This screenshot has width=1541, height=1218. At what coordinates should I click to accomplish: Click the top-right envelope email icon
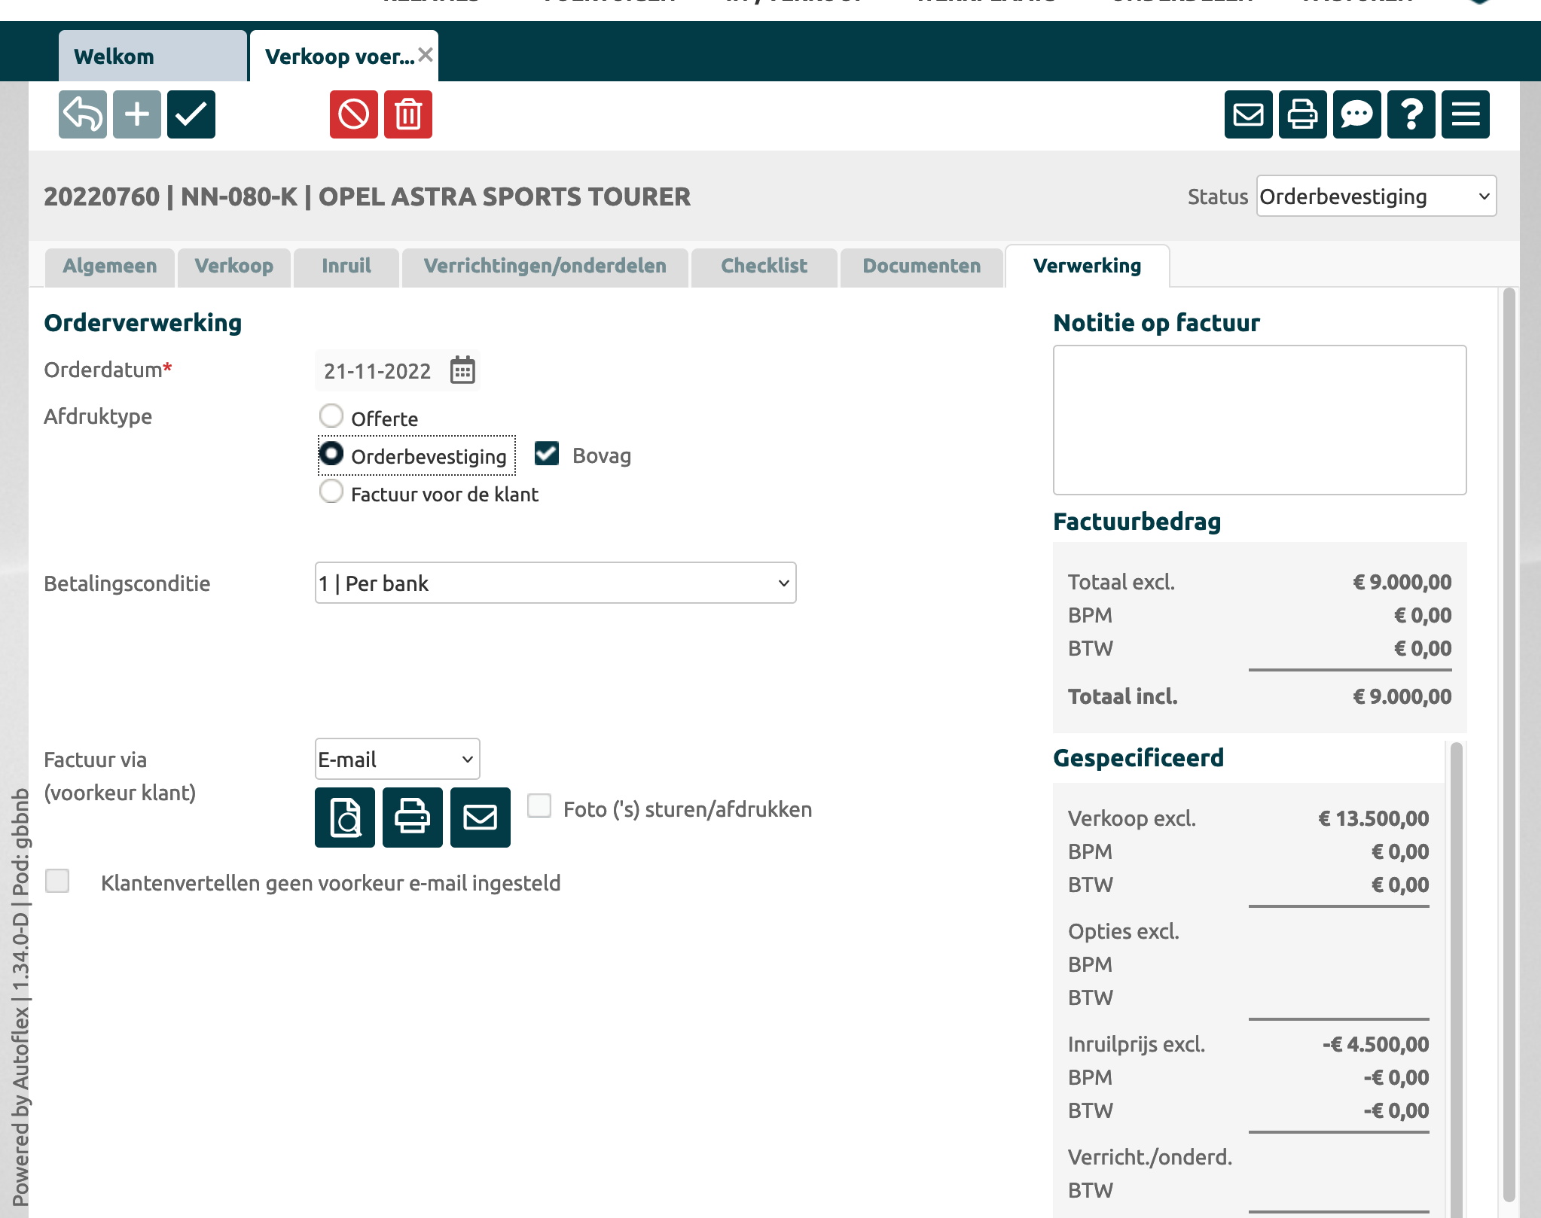pos(1248,114)
